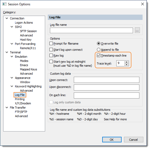
Task: Check Start new log at midnight
Action: point(51,62)
